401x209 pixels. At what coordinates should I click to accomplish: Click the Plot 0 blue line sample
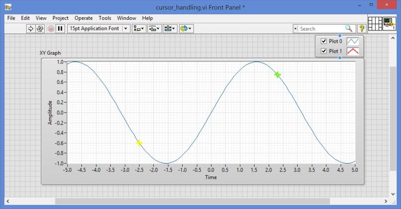353,41
